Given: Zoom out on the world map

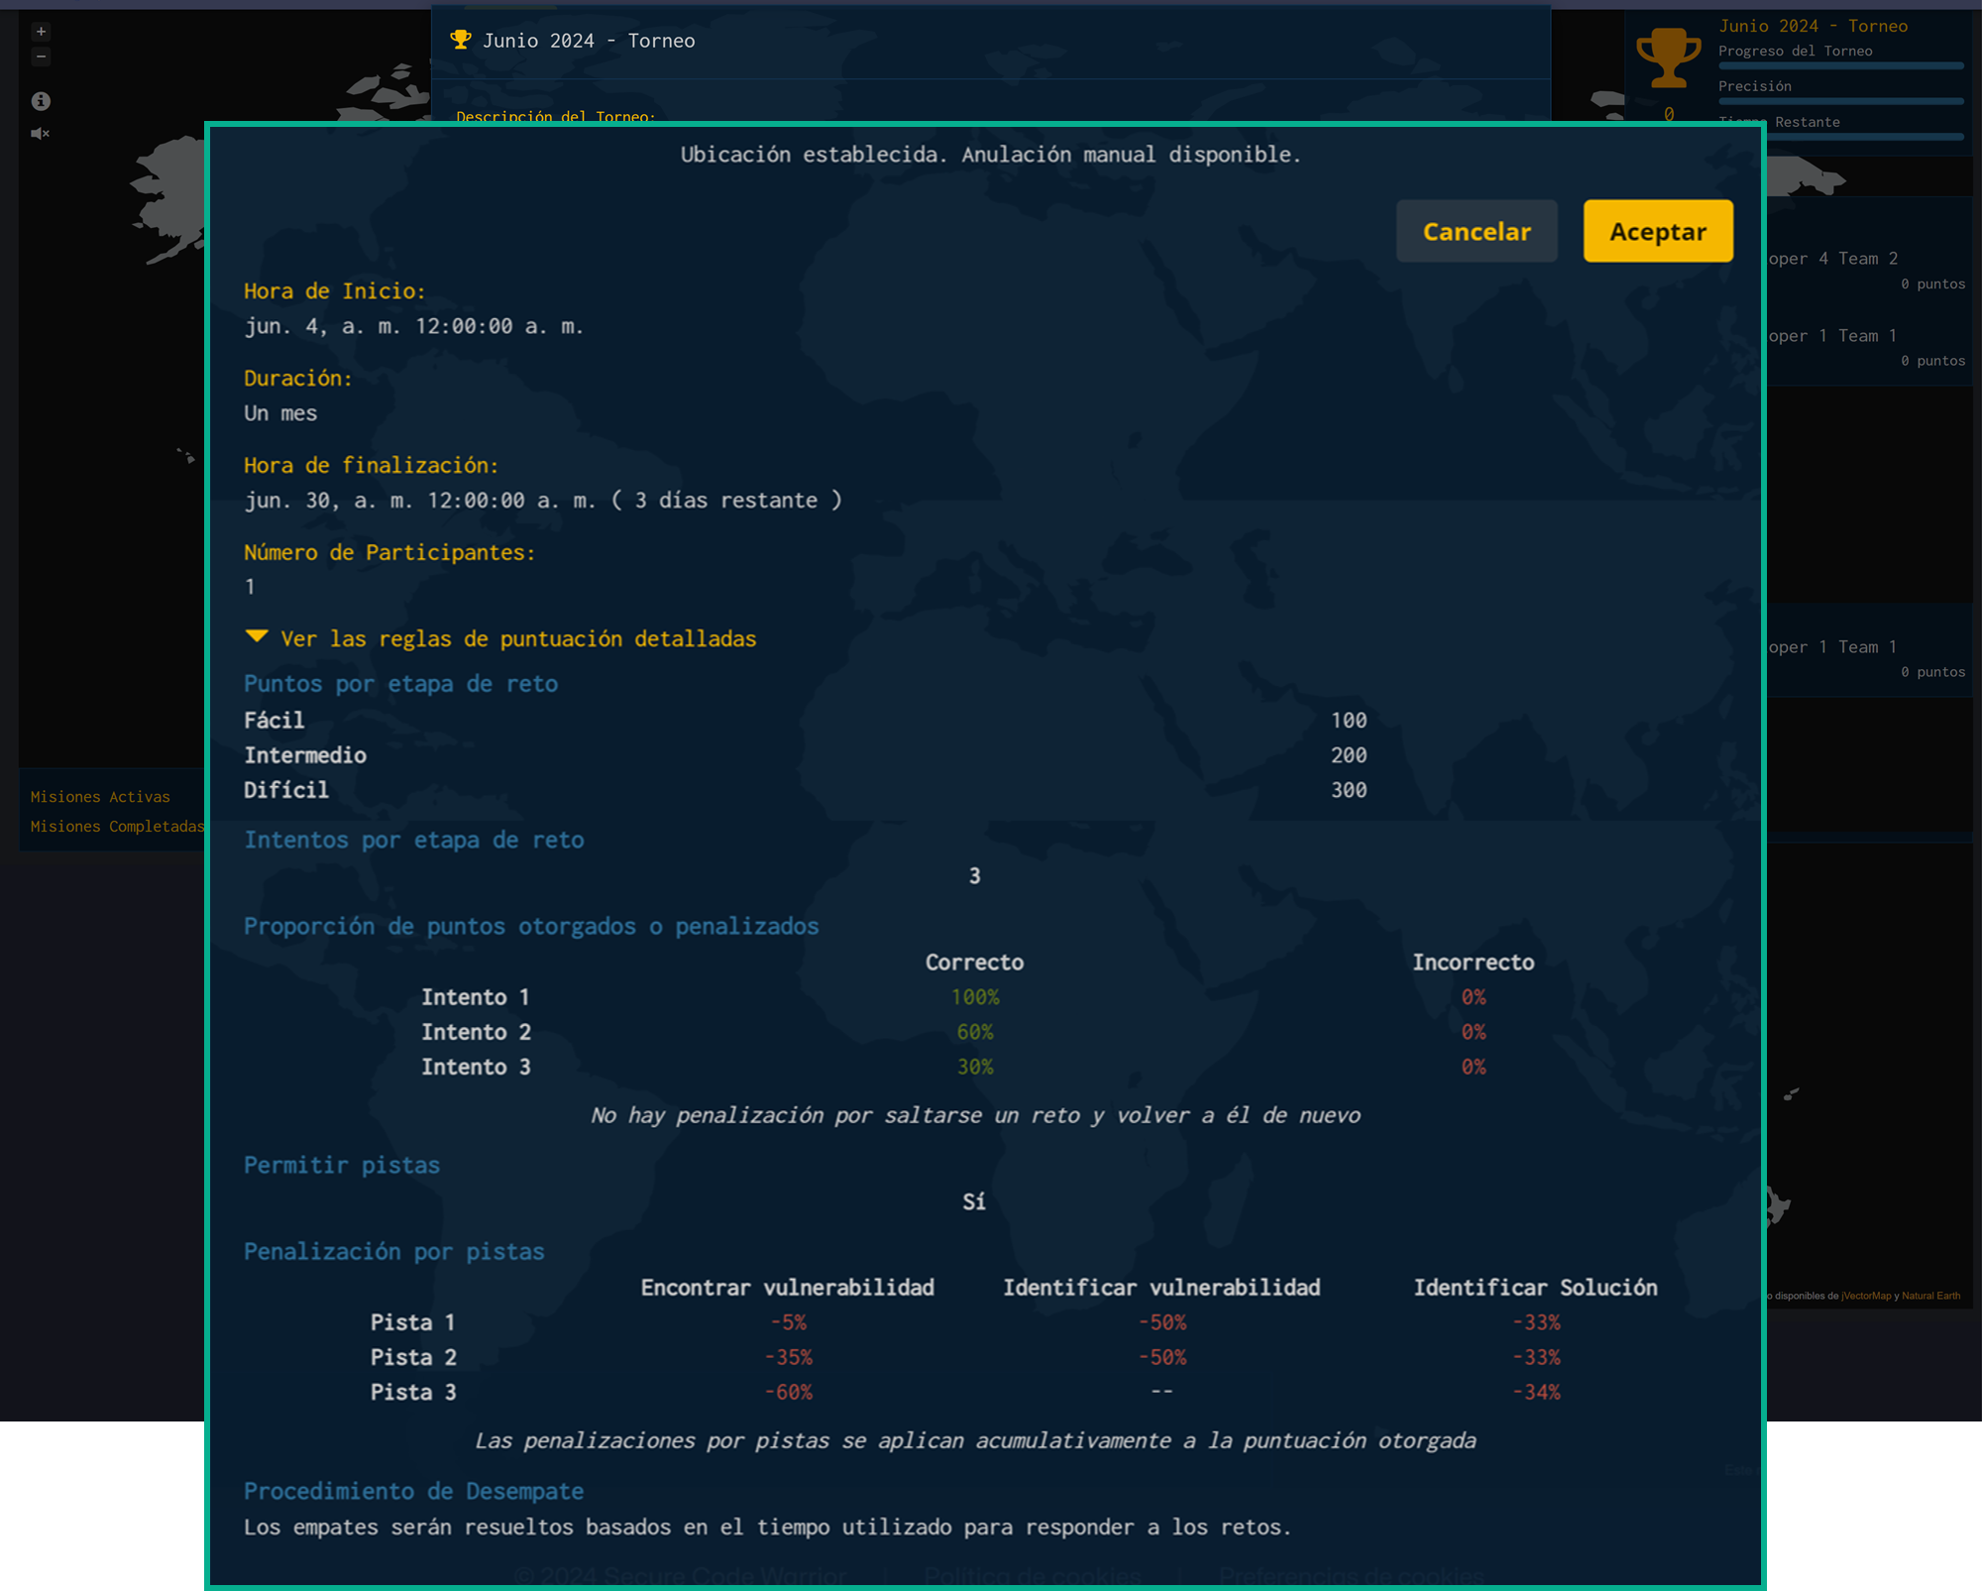Looking at the screenshot, I should 41,57.
